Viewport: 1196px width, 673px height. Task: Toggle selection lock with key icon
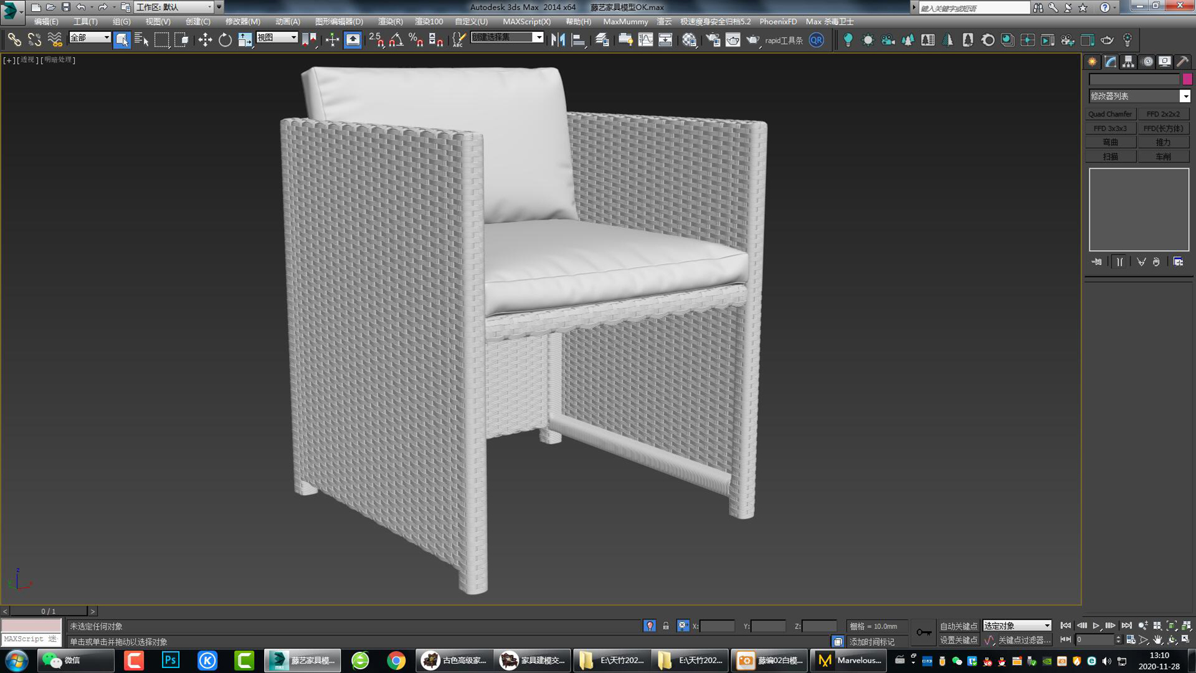click(x=924, y=631)
